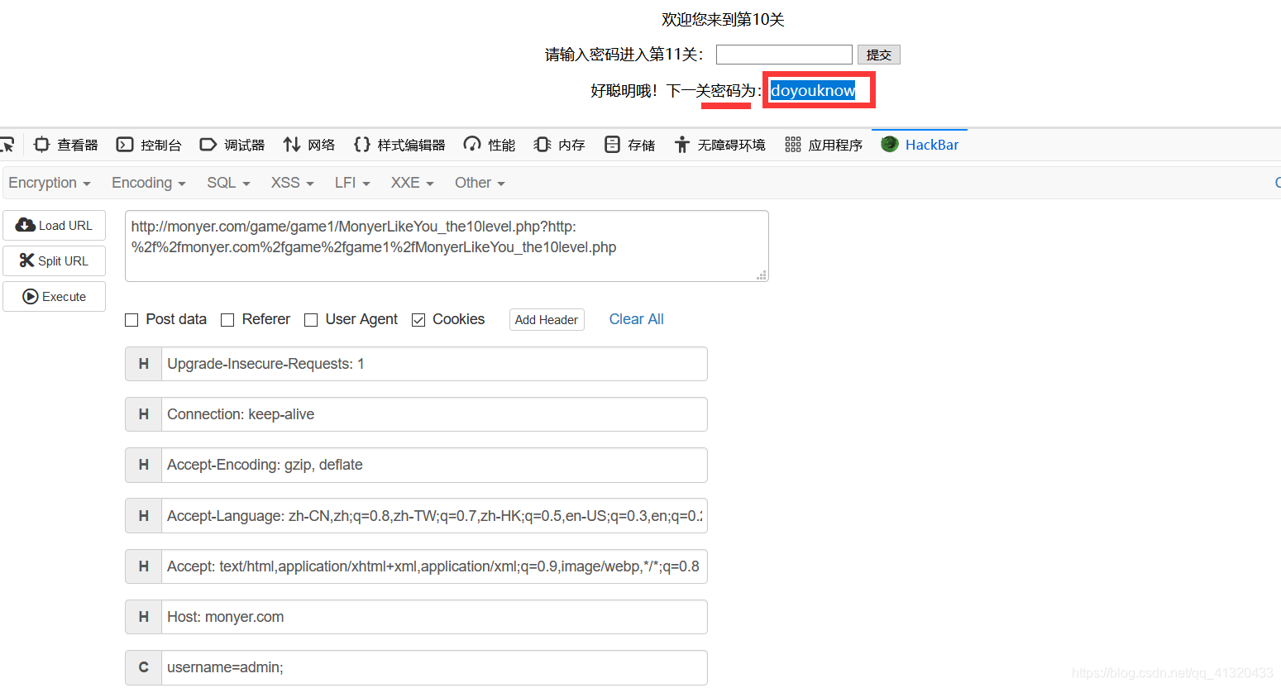Expand the LFI dropdown menu
Image resolution: width=1281 pixels, height=688 pixels.
click(x=352, y=183)
